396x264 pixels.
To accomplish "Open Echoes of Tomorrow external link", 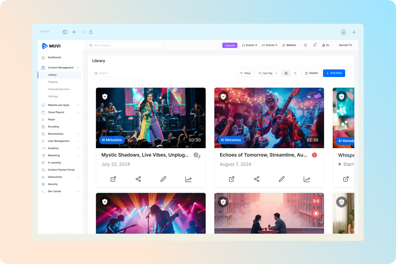I will point(232,179).
